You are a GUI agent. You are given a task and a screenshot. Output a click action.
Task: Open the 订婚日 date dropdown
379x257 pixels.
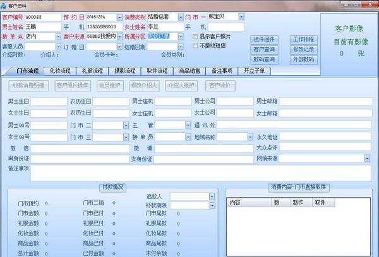point(119,47)
